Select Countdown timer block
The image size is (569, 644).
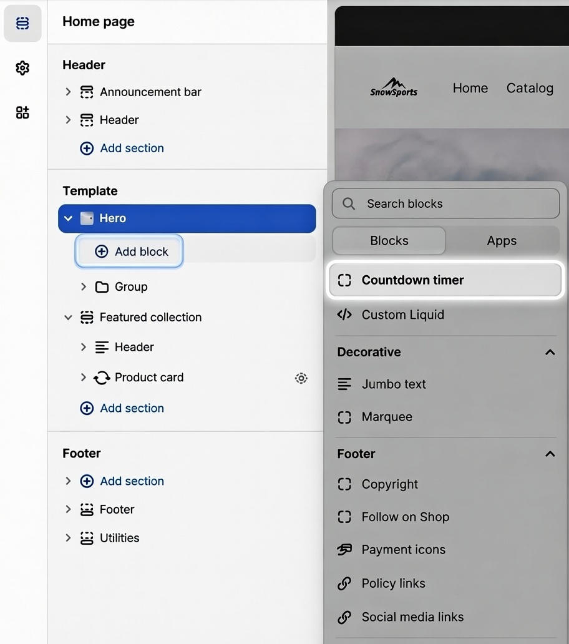tap(445, 280)
